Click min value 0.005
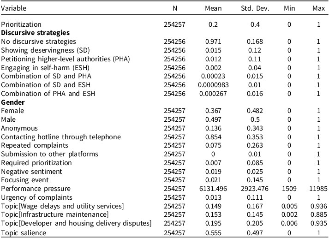This screenshot has width=329, height=238. (x=289, y=206)
